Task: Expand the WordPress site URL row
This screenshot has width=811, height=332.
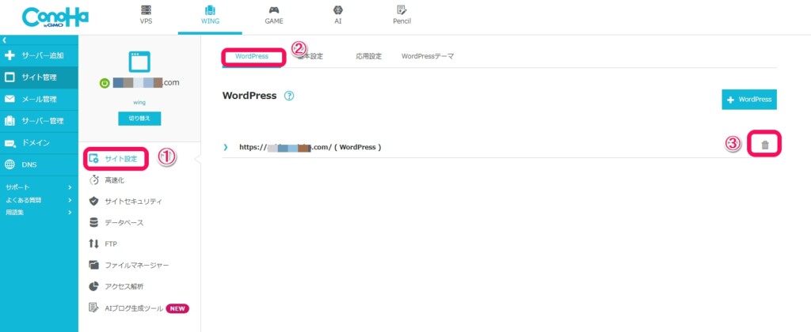Action: 226,147
